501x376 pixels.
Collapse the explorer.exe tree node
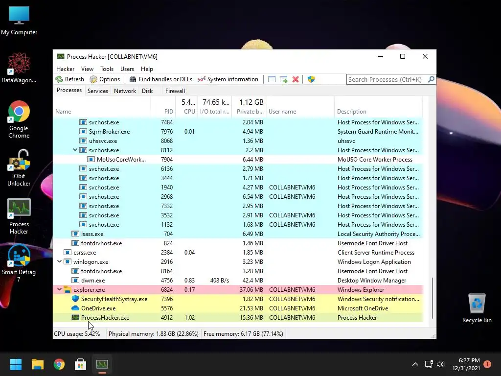coord(59,289)
